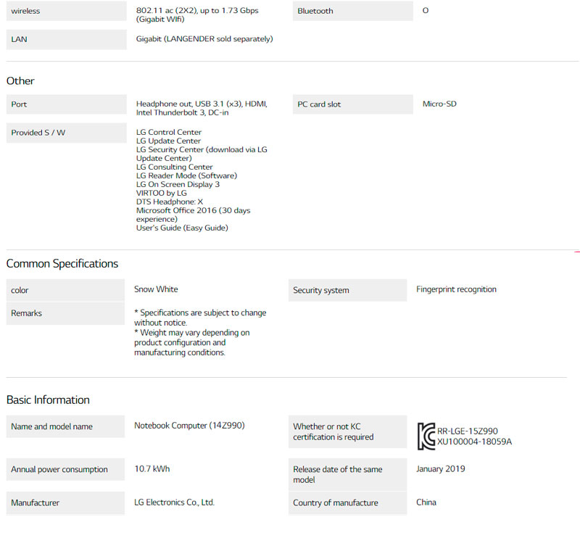Click the Micro-SD card slot value
Viewport: 580px width, 546px height.
coord(439,104)
